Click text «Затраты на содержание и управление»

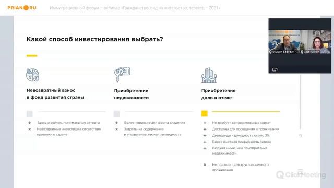152,132
